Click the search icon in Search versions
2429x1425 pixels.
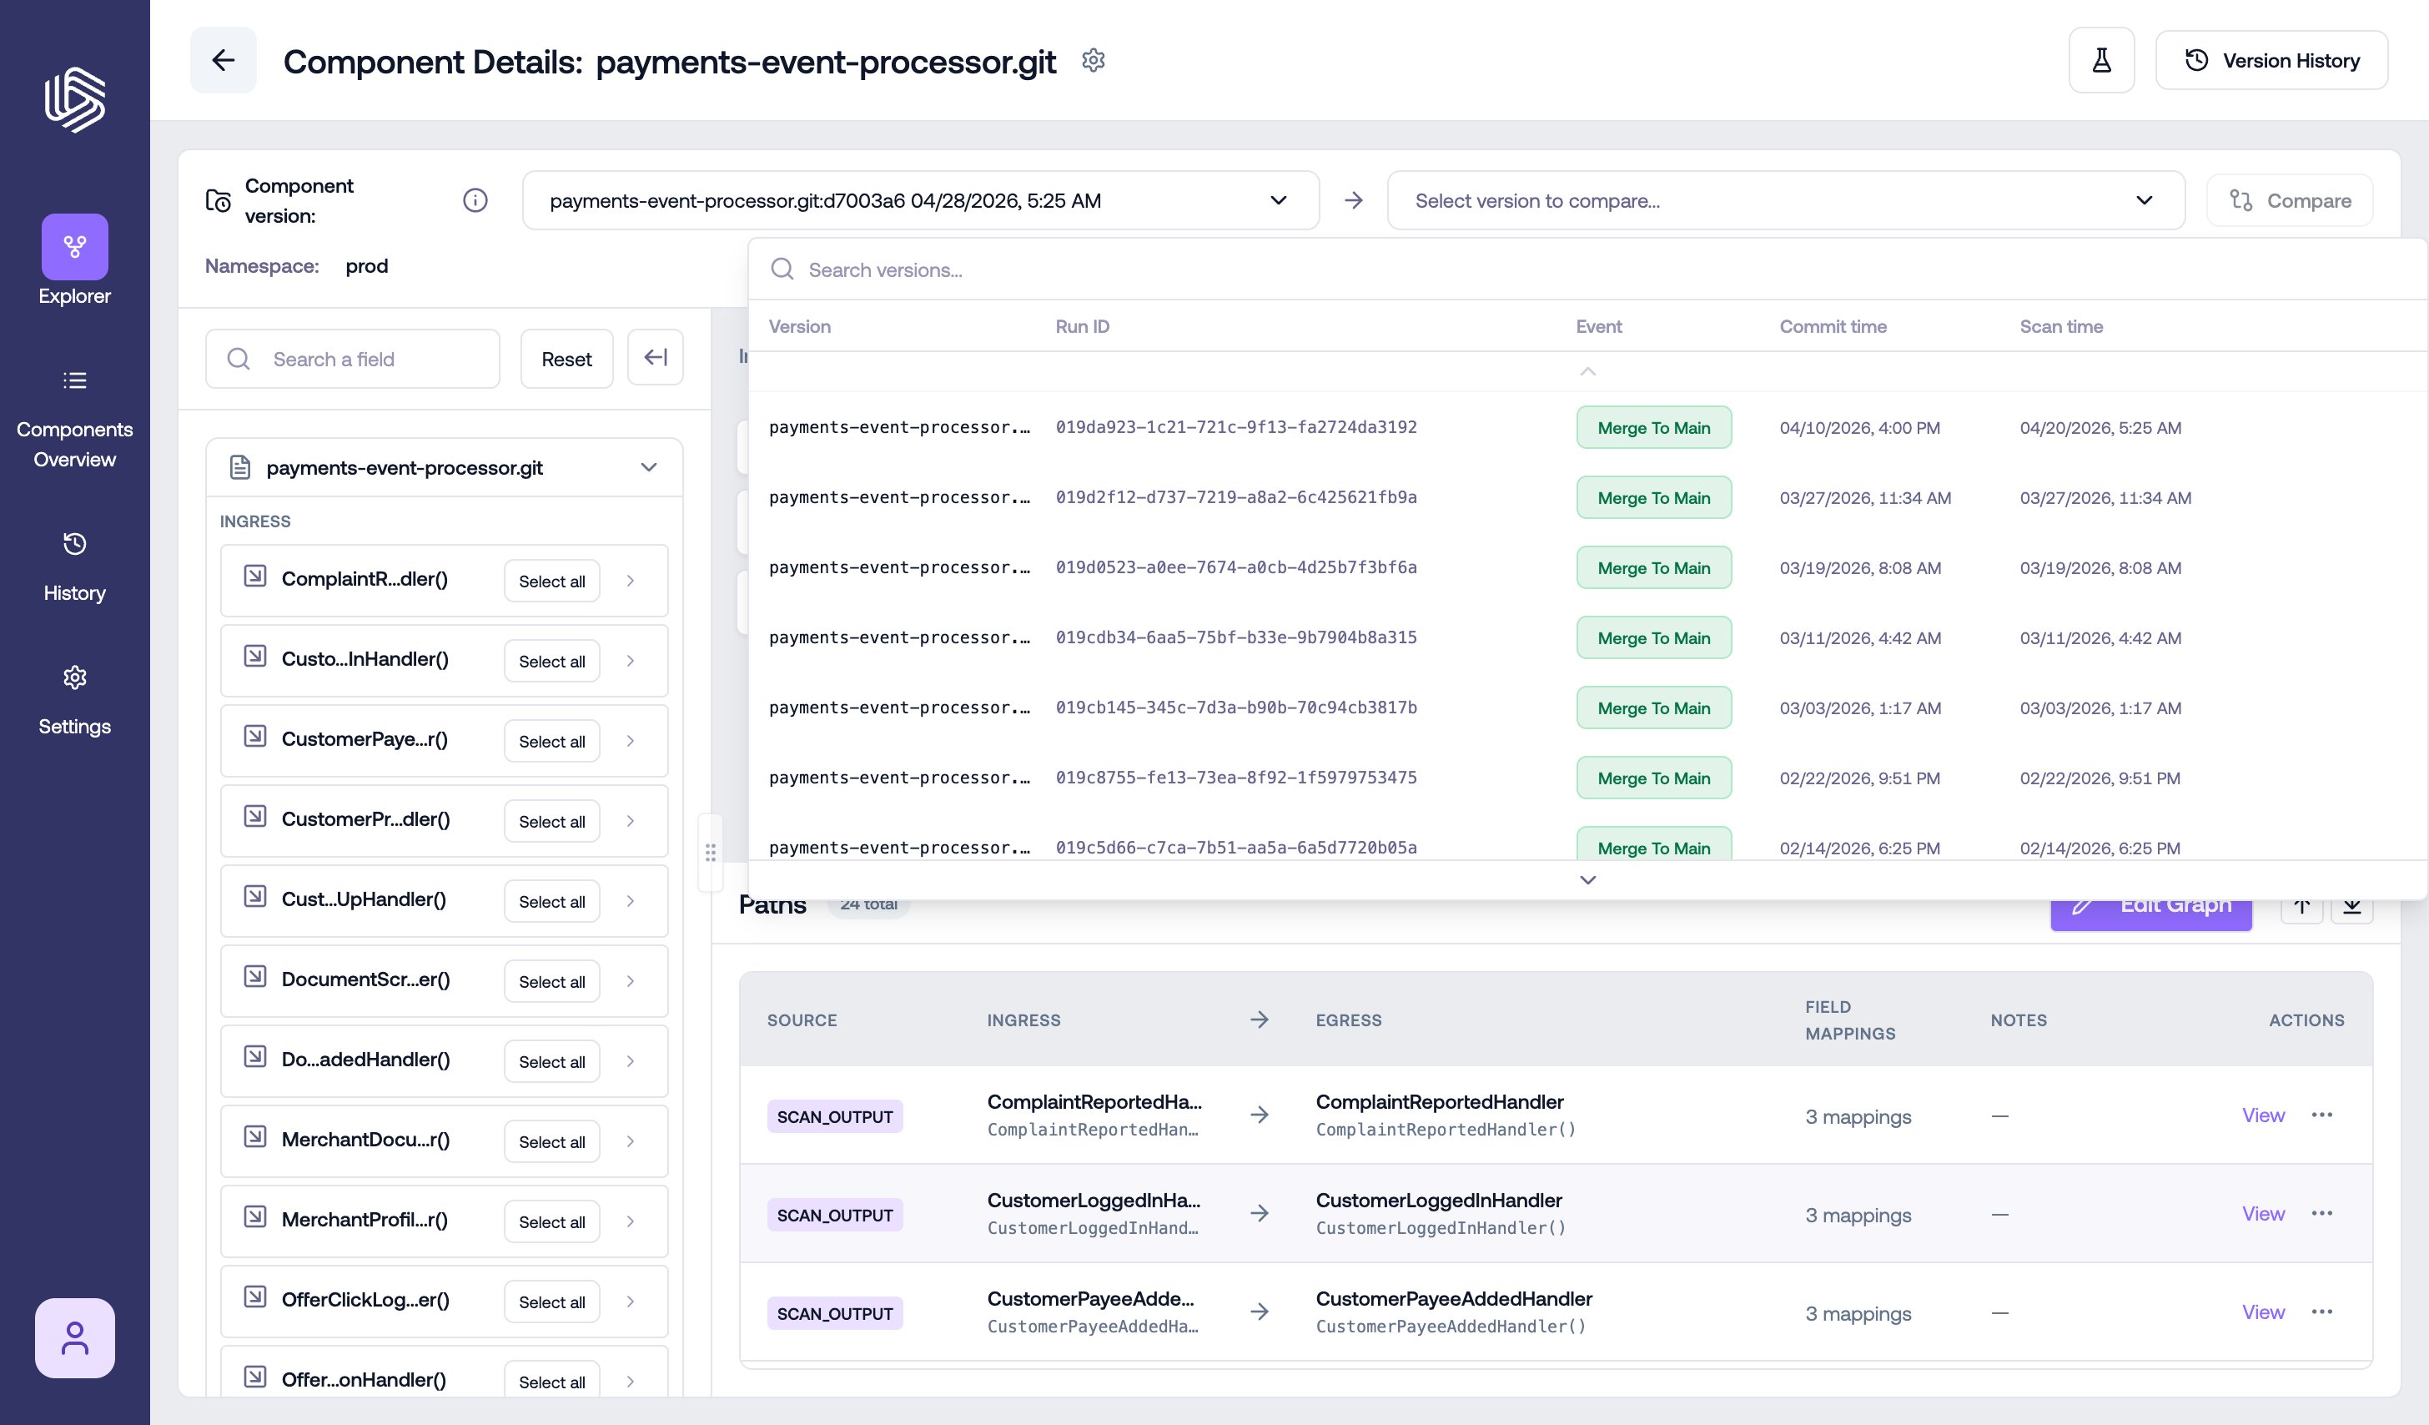[782, 269]
